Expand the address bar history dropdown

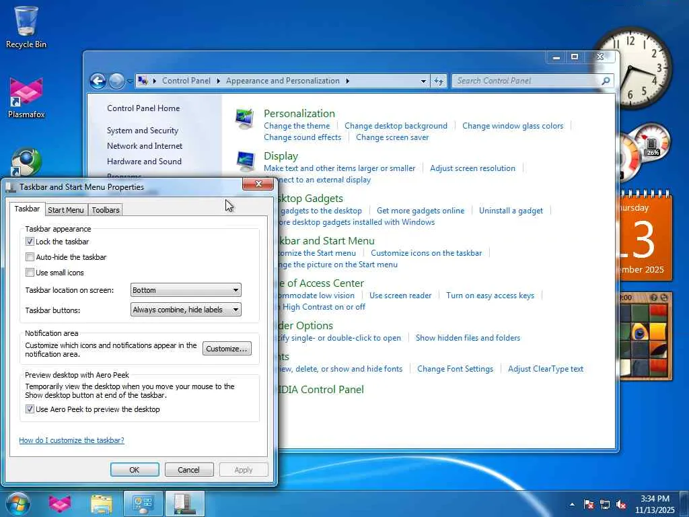pyautogui.click(x=423, y=81)
